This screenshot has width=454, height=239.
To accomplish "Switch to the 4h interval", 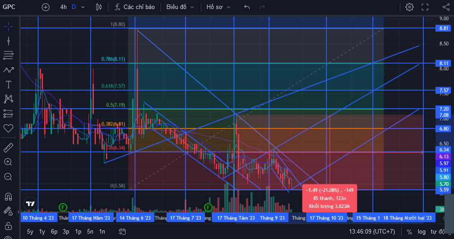I will [x=64, y=7].
